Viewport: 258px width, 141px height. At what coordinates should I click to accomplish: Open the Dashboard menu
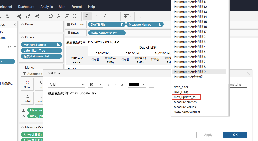click(26, 7)
